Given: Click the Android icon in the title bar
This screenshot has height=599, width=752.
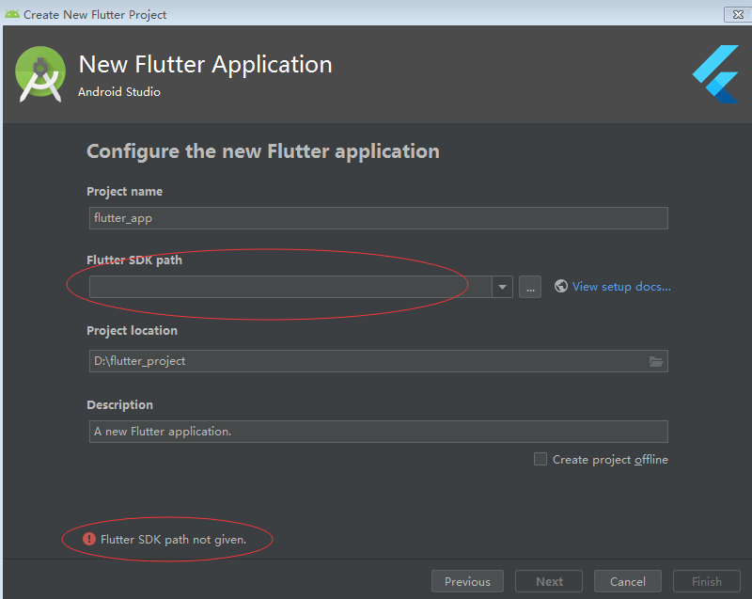Looking at the screenshot, I should [11, 14].
